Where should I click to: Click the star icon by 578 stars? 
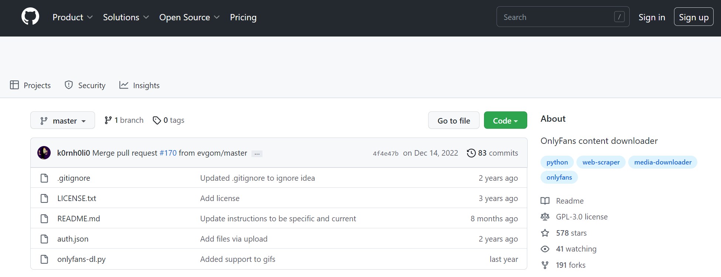click(x=545, y=233)
